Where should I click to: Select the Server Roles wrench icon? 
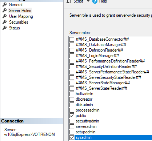5,11
